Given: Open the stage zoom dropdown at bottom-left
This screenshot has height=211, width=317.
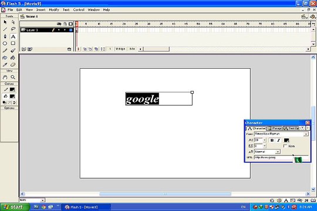Looking at the screenshot, I should pyautogui.click(x=42, y=200).
